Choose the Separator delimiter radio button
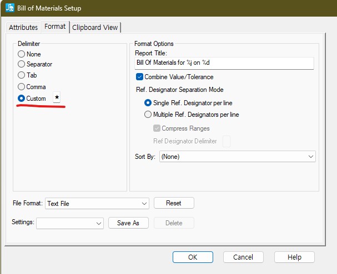This screenshot has height=274, width=337. coord(22,65)
